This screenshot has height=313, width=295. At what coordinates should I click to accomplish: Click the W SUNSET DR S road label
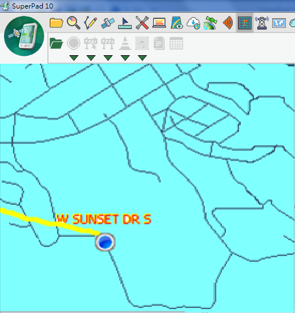pos(104,219)
